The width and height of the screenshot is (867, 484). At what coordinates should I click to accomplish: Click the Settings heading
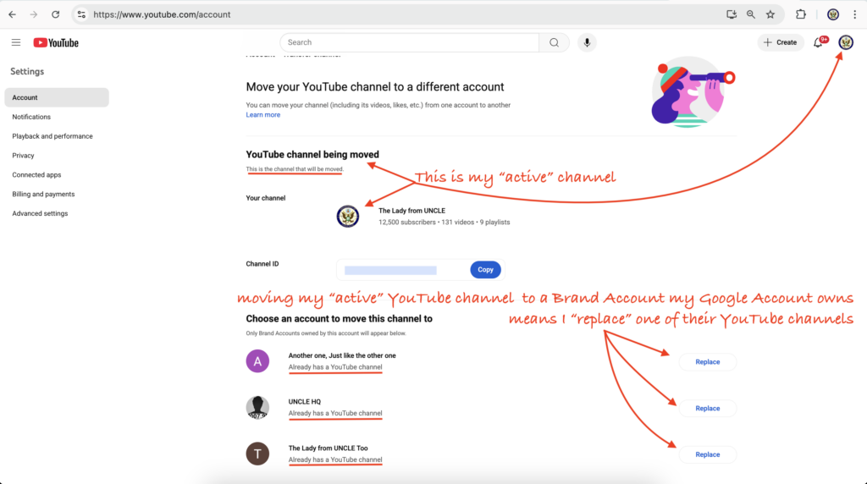coord(27,72)
